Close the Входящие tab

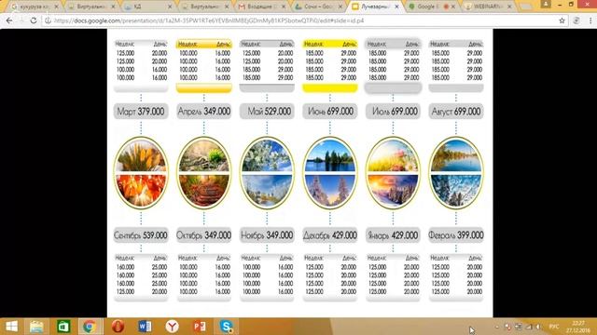(x=284, y=7)
